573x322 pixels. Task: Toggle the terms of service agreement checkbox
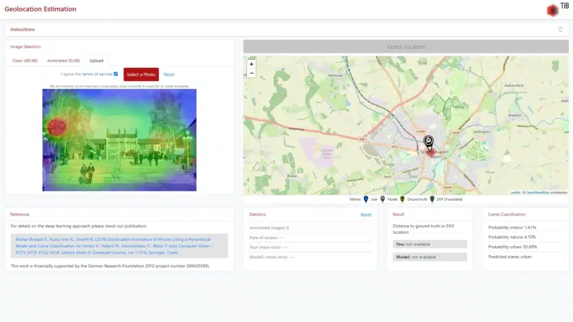pos(116,74)
